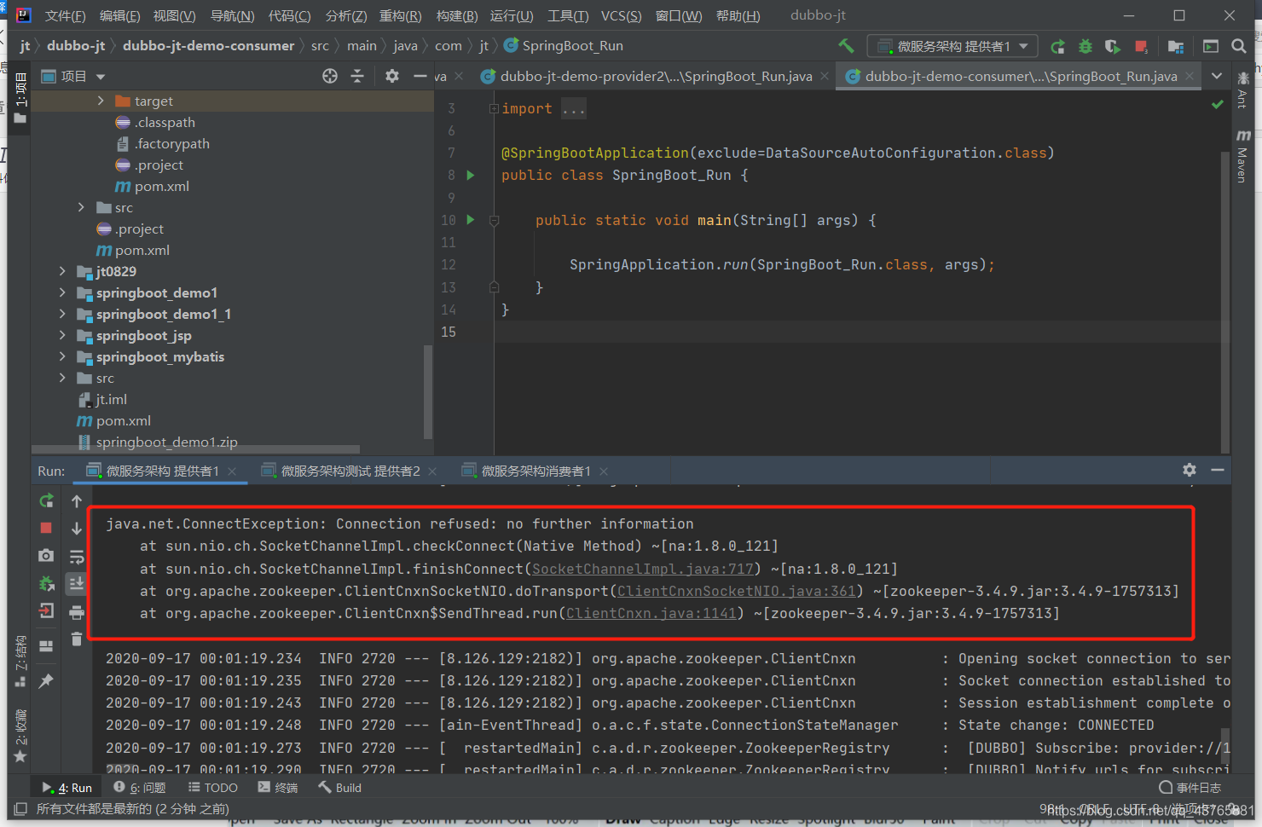Start debugging with the green bug icon
The height and width of the screenshot is (827, 1262).
coord(1085,46)
